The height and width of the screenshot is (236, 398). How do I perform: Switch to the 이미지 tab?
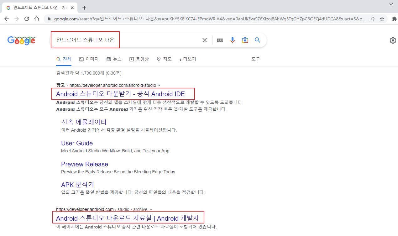(89, 59)
